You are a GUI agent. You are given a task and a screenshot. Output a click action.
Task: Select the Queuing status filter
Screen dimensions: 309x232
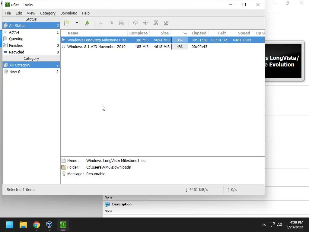(31, 39)
